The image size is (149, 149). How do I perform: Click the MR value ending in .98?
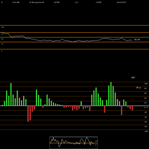click(x=139, y=88)
